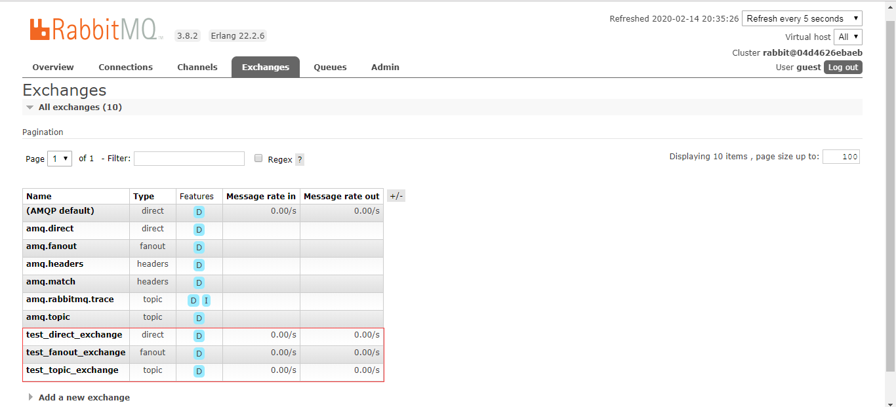Open the amq.fanout exchange
This screenshot has height=407, width=896.
[x=51, y=246]
